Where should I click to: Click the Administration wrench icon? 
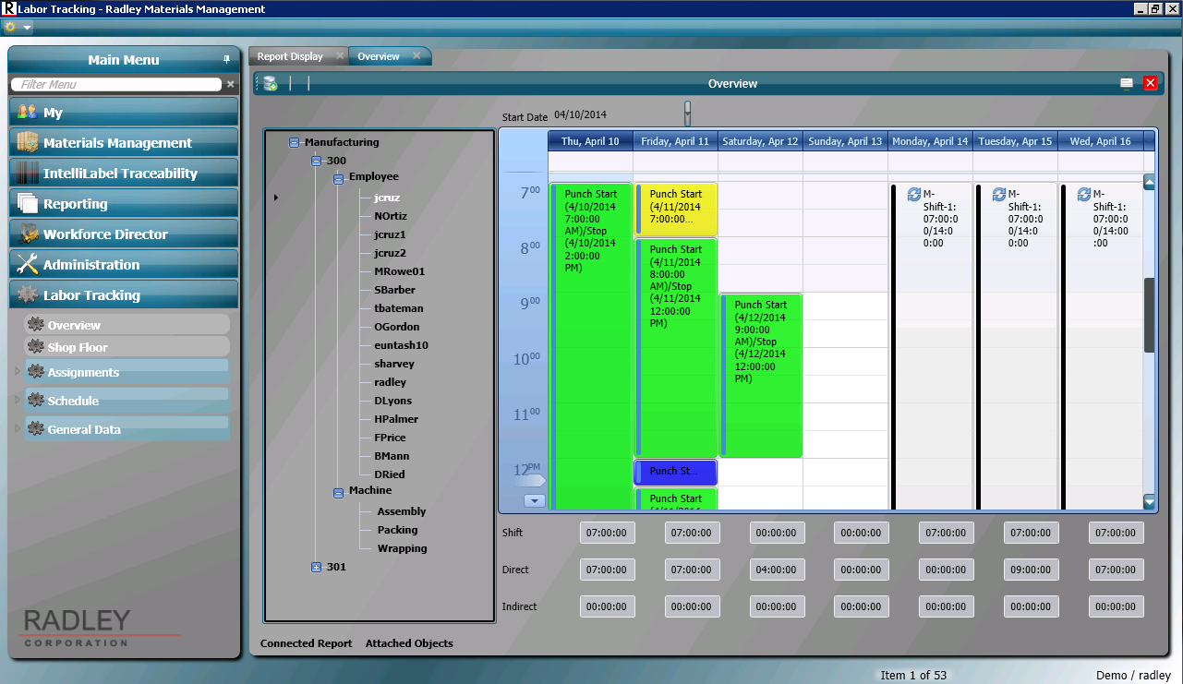coord(28,265)
